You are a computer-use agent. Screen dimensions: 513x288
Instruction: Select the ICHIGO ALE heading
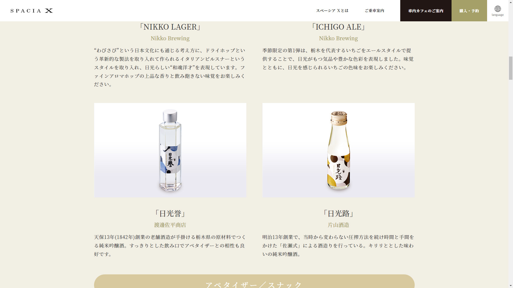339,27
